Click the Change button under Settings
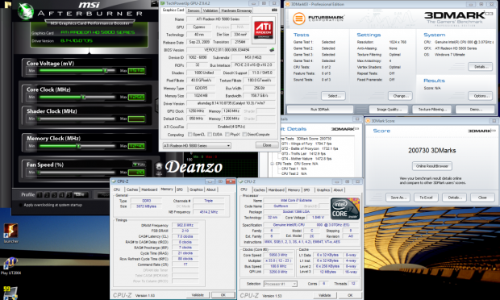The height and width of the screenshot is (300, 500). pos(401,96)
